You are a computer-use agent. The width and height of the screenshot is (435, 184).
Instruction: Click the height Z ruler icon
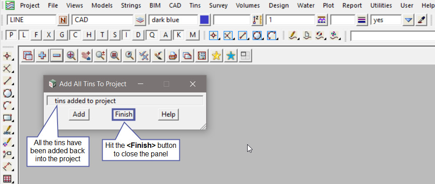[257, 20]
